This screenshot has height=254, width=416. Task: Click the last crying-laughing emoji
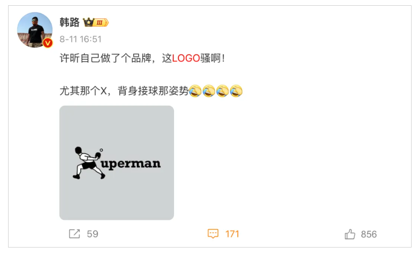click(236, 91)
